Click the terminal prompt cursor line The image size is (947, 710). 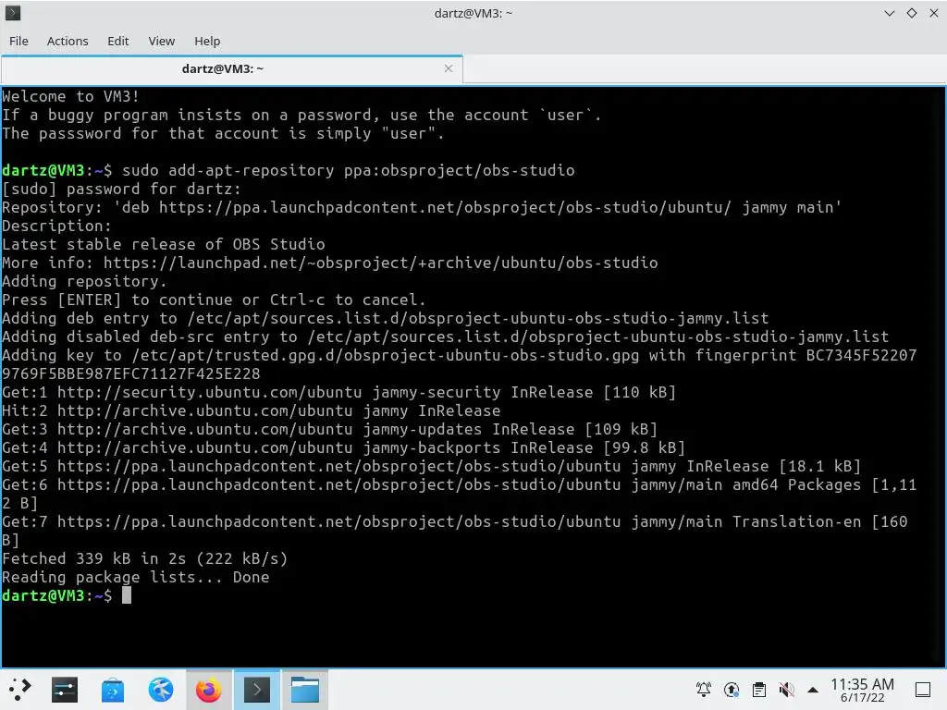click(67, 596)
